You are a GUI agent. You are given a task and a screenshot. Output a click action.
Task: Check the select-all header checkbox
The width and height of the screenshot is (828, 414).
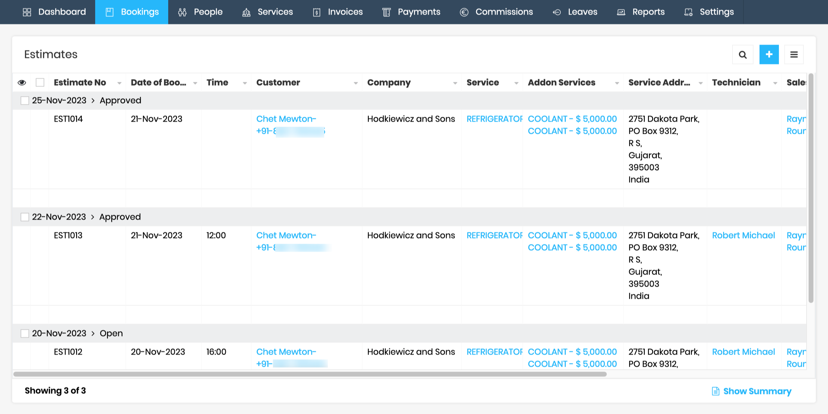click(x=40, y=82)
